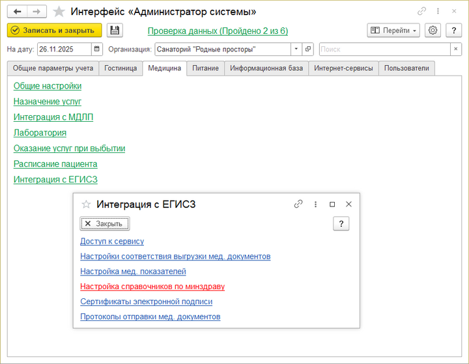This screenshot has height=364, width=469.
Task: Click into the Поиск search field
Action: click(384, 49)
